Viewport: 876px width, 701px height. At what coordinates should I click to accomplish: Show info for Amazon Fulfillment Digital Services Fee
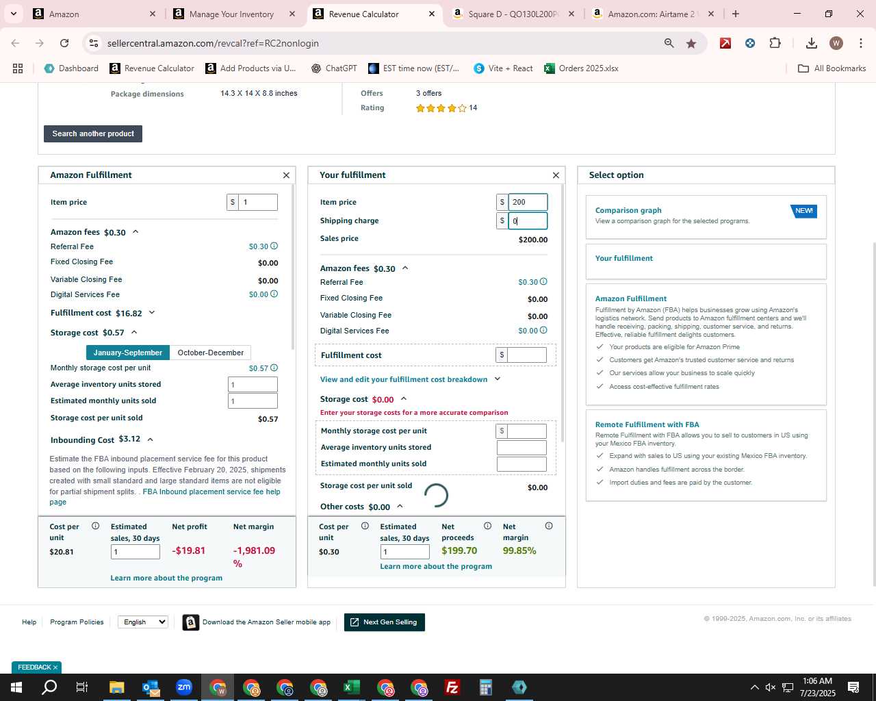(274, 294)
